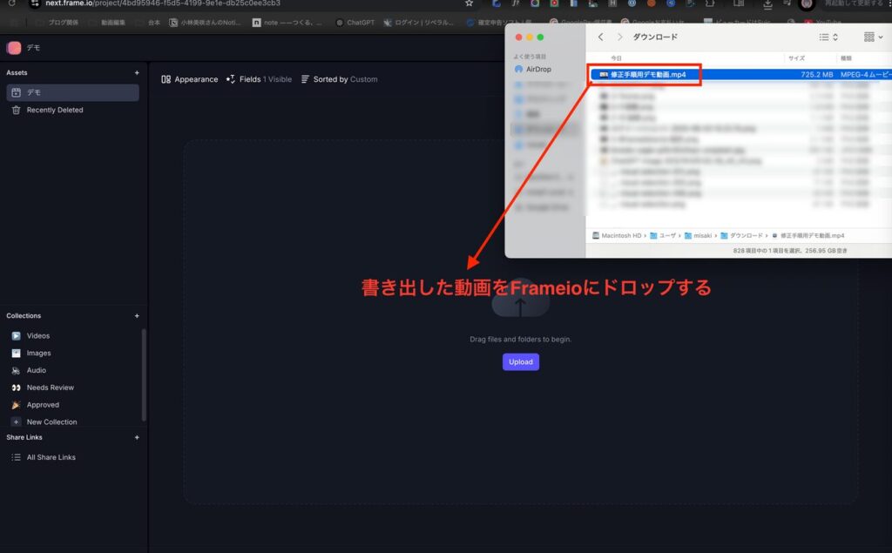Click the Drag files and folders to begin text

521,339
